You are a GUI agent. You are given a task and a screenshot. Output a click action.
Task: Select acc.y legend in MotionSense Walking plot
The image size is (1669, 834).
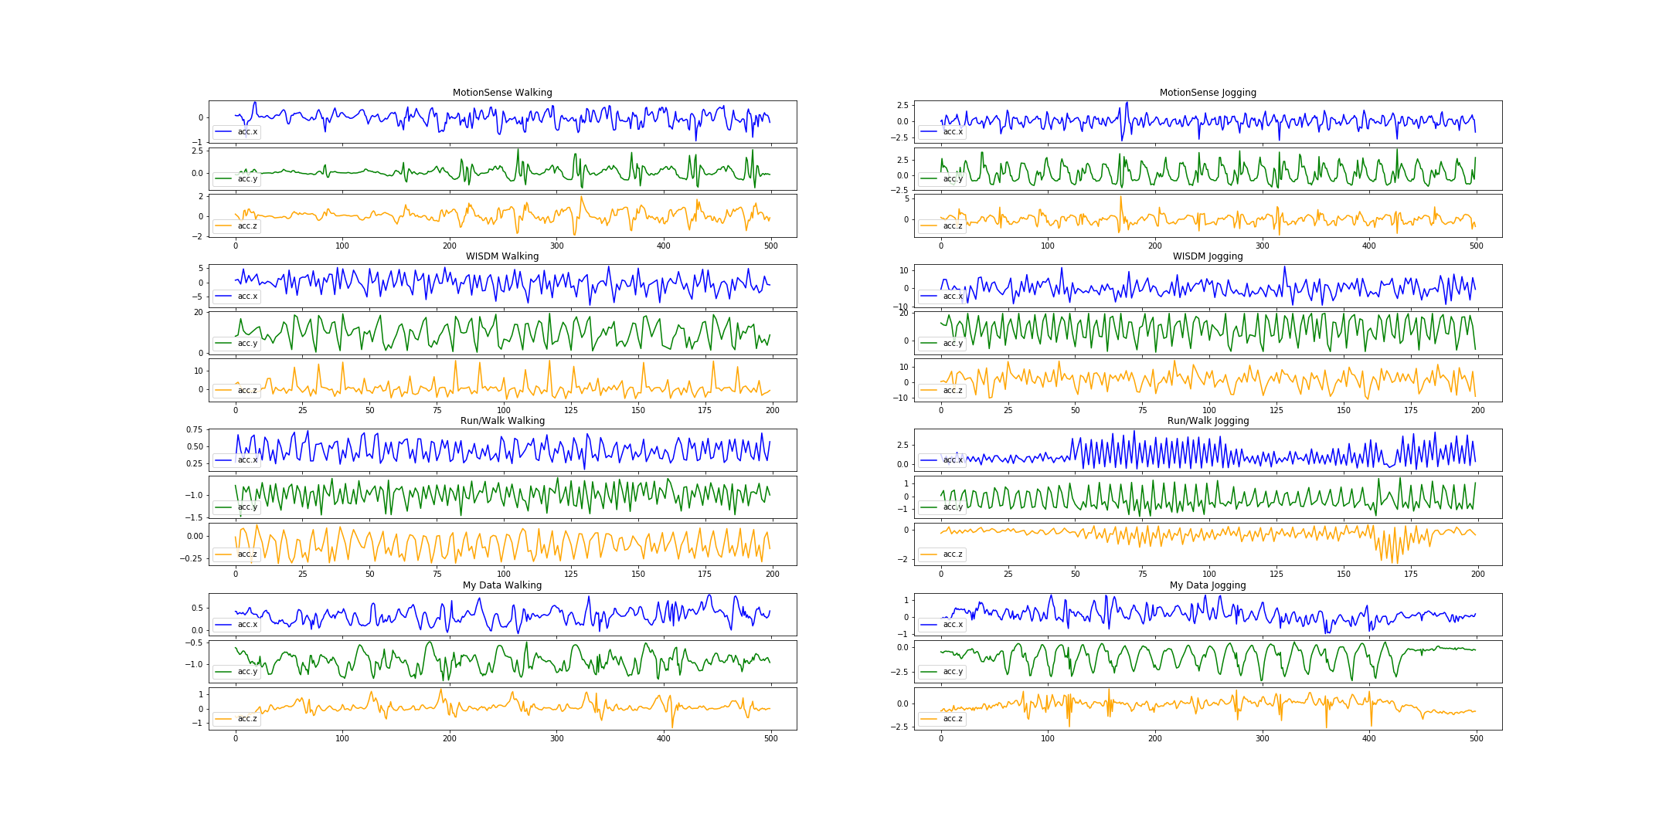click(x=236, y=179)
